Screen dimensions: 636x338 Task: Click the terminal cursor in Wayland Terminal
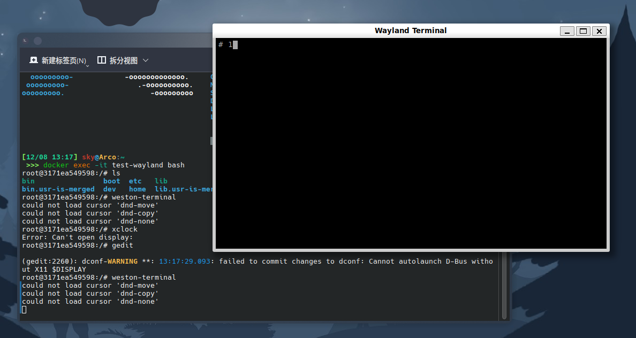tap(234, 45)
